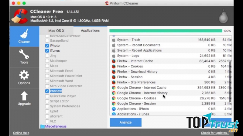The width and height of the screenshot is (243, 136).
Task: Uncheck the Preview checkbox
Action: click(47, 91)
